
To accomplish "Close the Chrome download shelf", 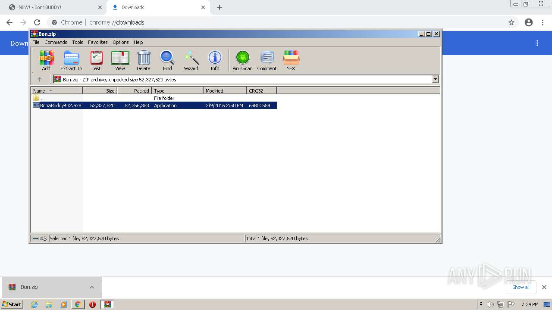I will click(x=544, y=287).
